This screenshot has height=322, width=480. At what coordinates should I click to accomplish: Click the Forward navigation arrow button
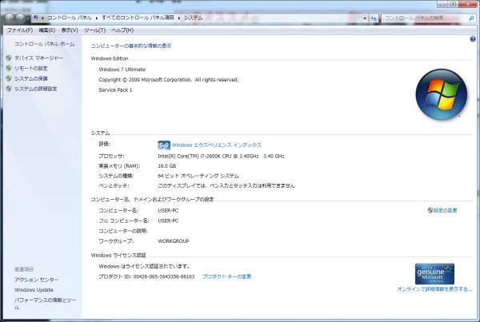[x=21, y=18]
